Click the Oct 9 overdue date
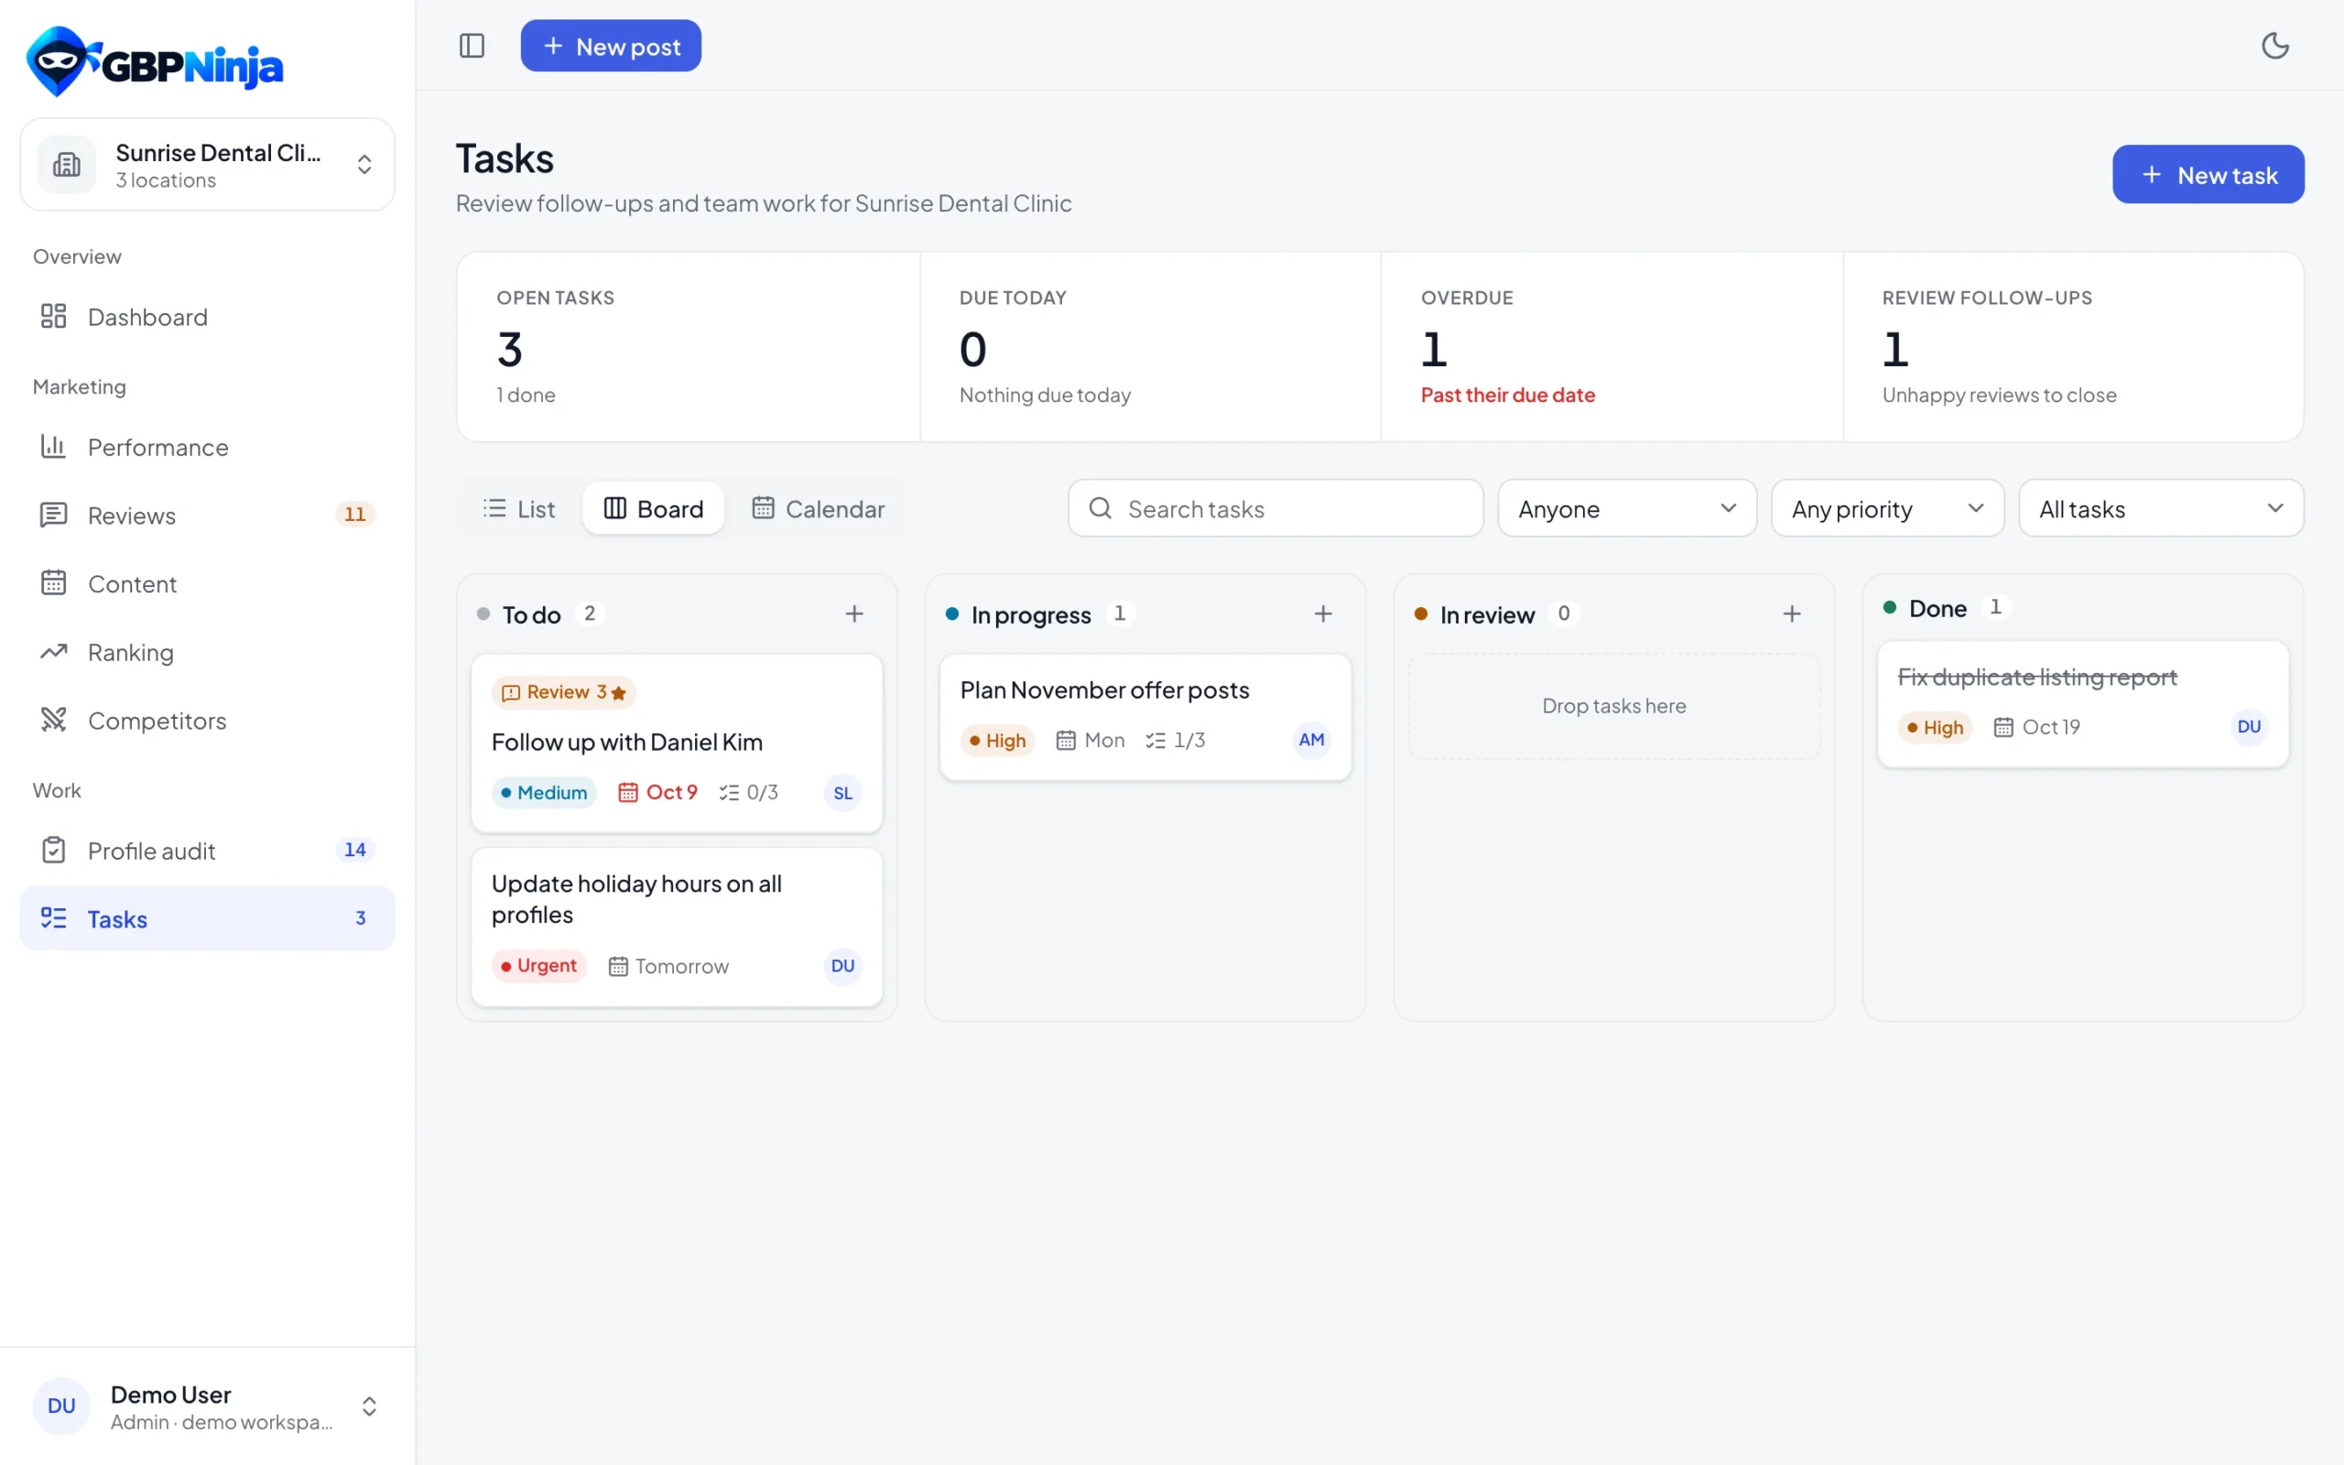 (x=657, y=793)
